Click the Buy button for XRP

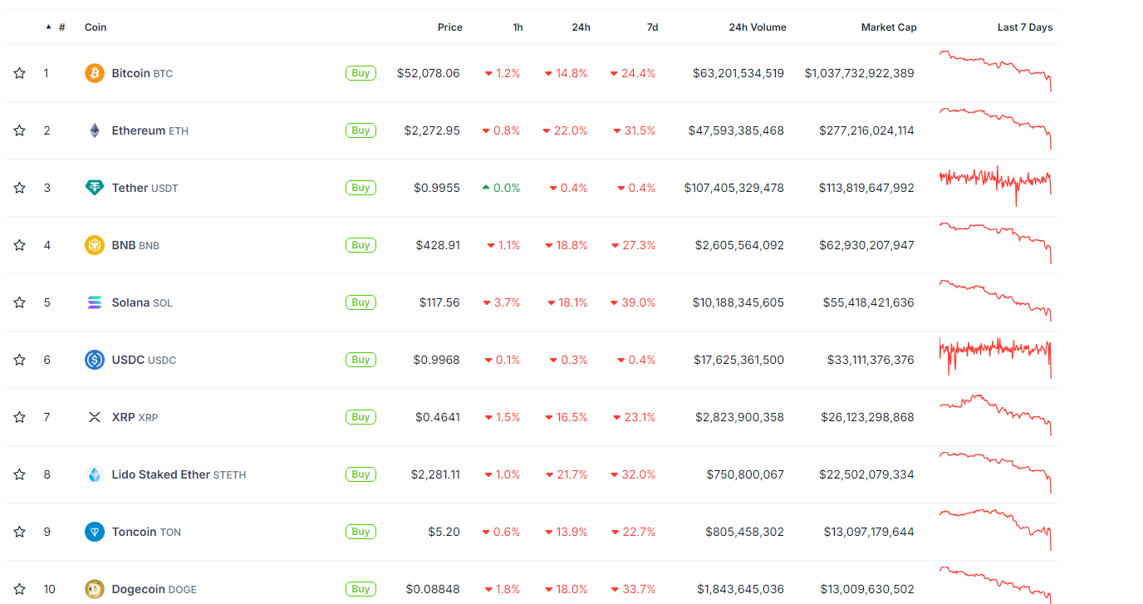click(361, 417)
